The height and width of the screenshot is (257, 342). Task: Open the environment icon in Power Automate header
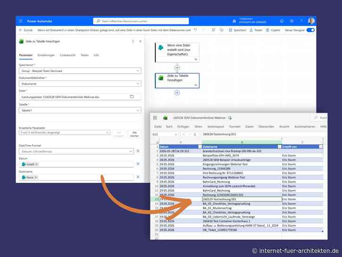234,21
